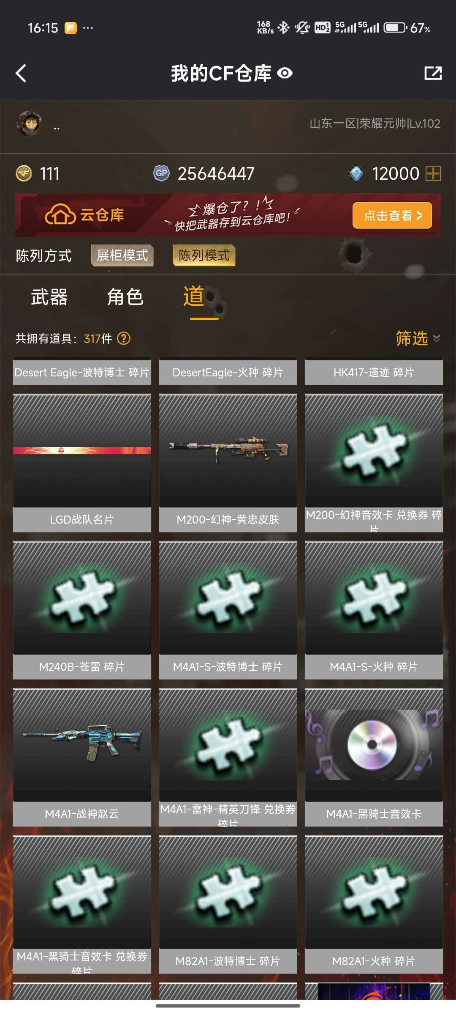Switch to 陈列模式 display mode
This screenshot has height=1015, width=456.
pos(204,255)
